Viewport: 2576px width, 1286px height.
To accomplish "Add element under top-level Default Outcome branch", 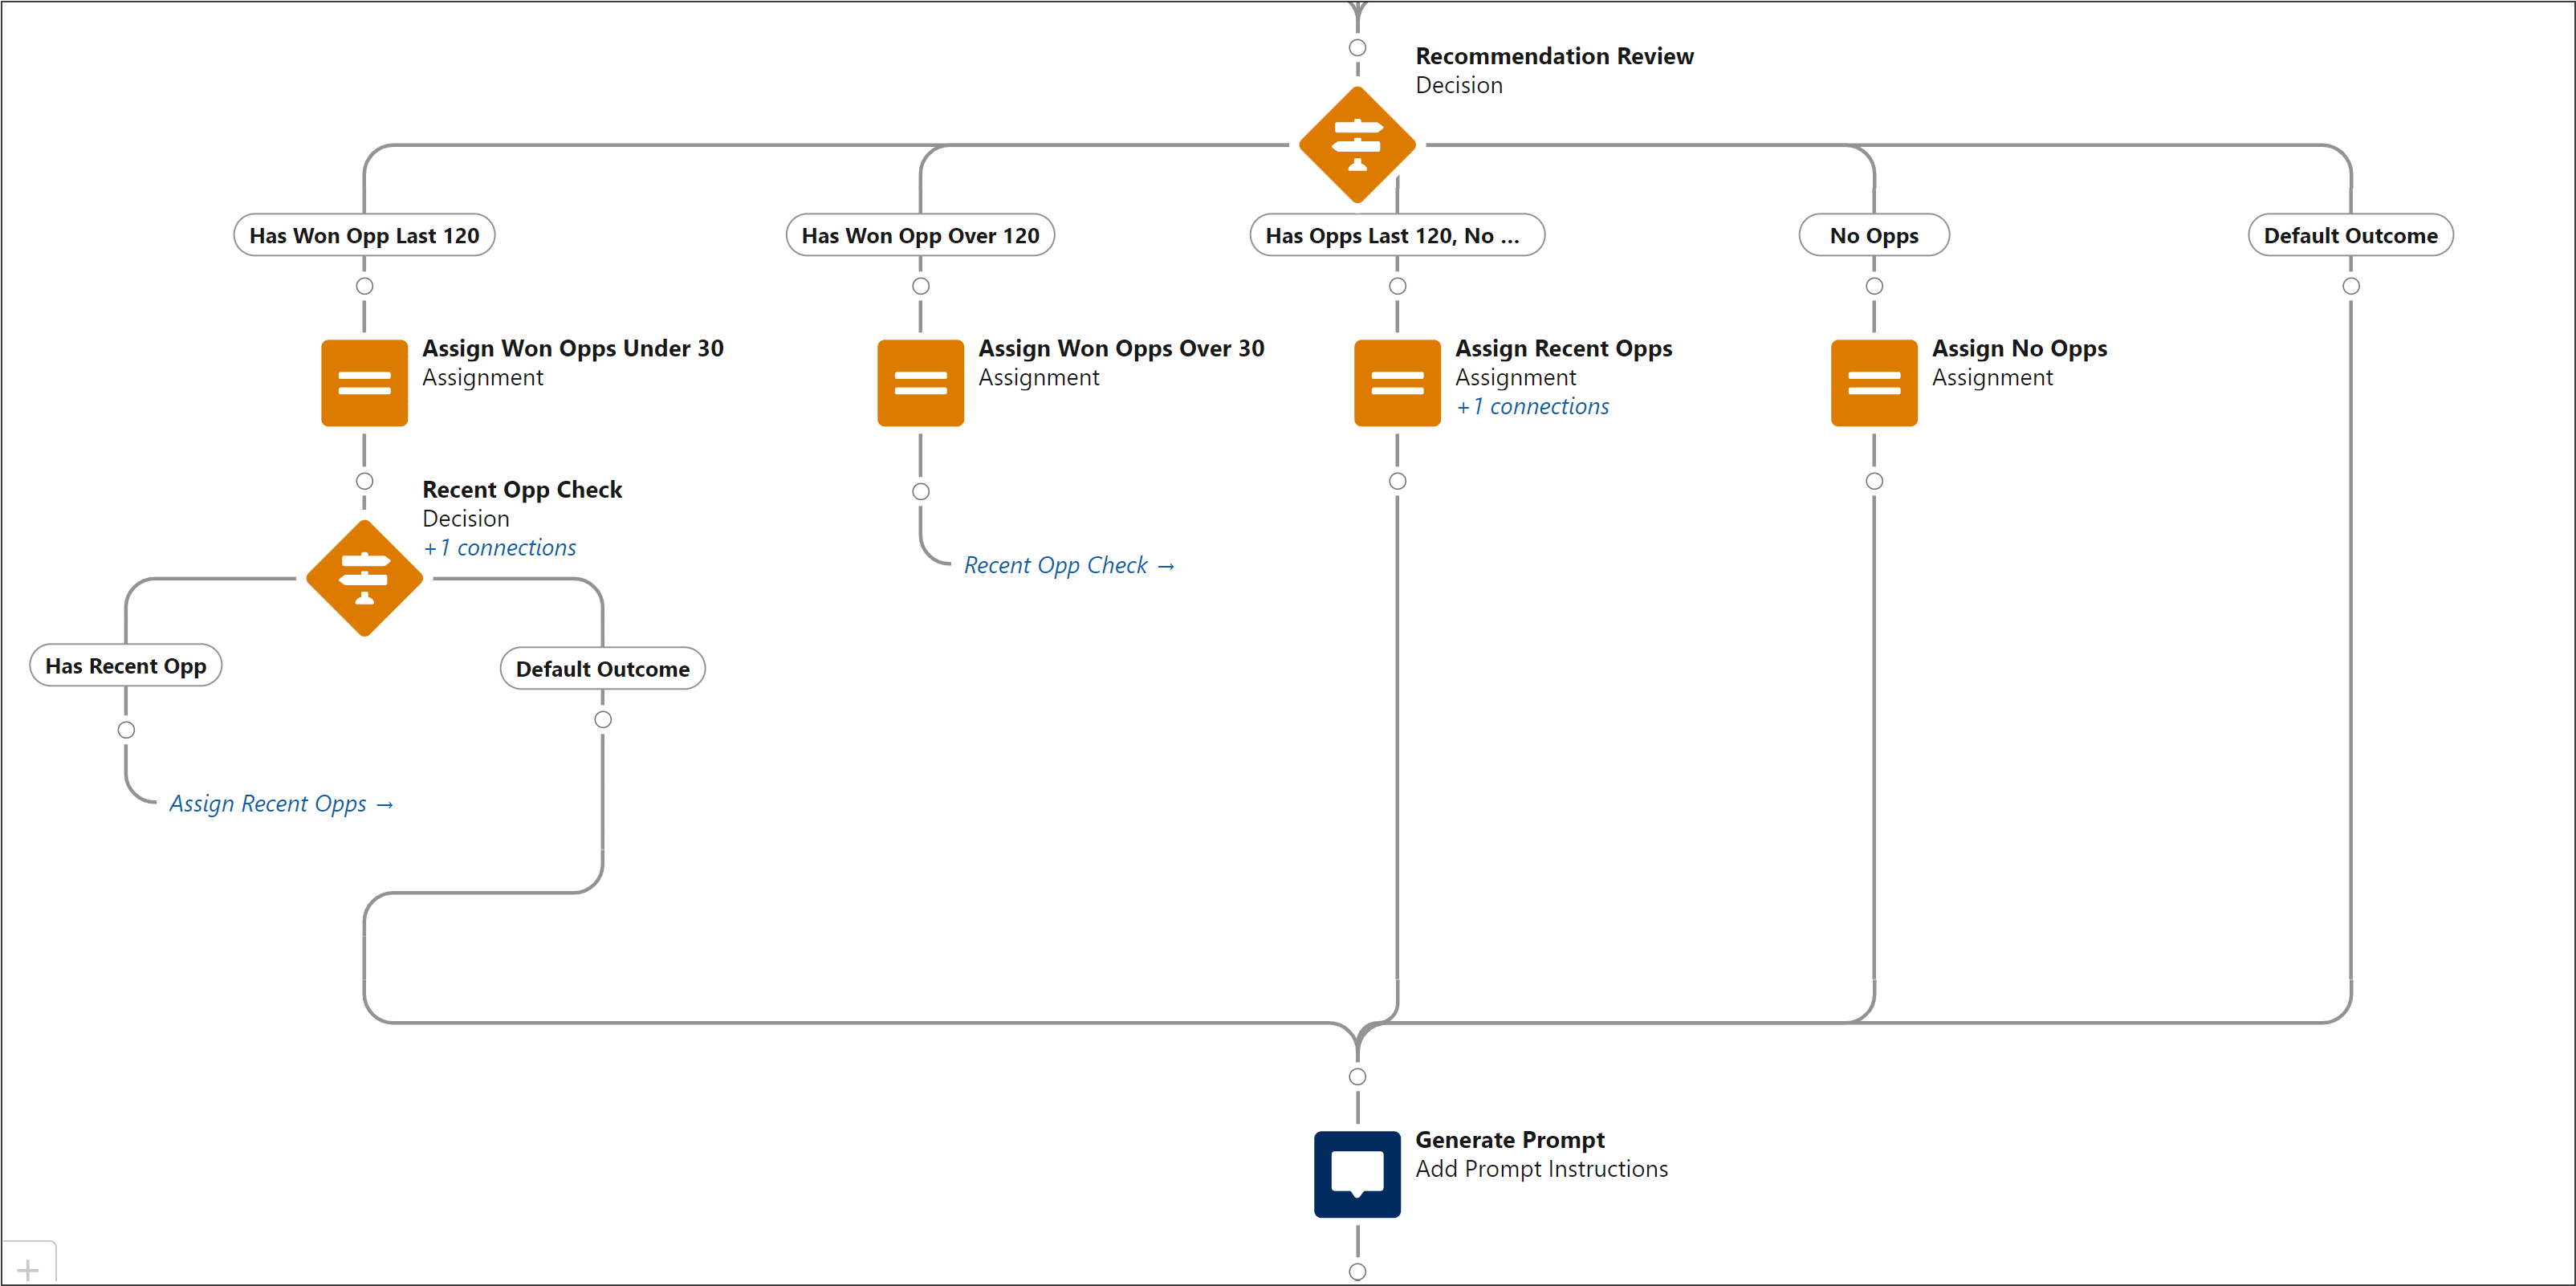I will [x=2351, y=286].
